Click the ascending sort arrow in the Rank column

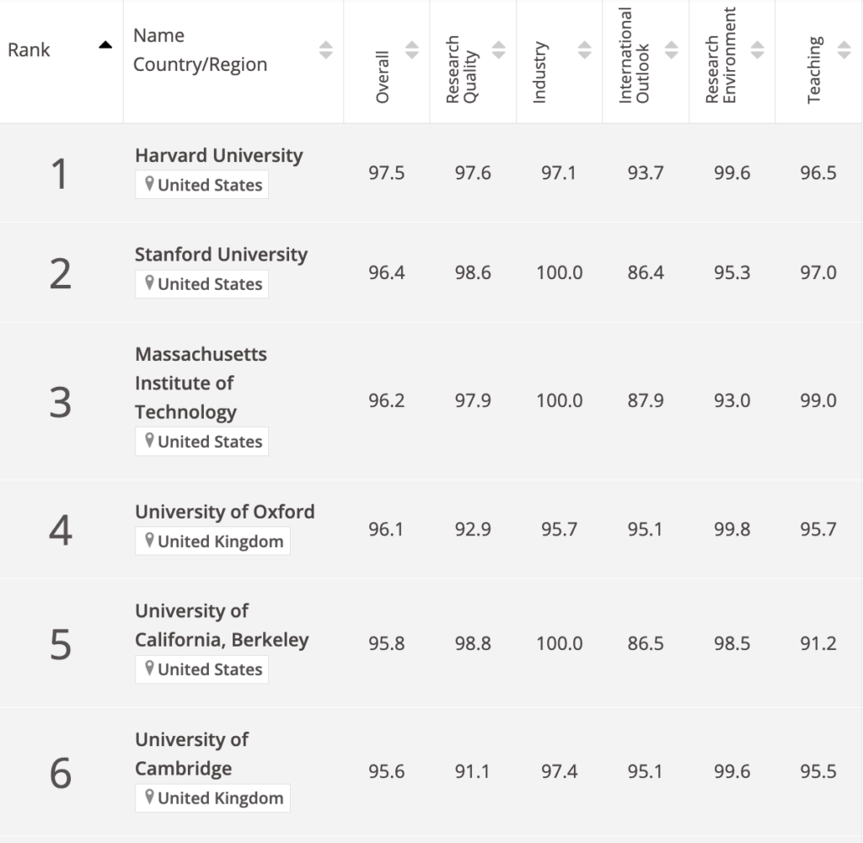tap(105, 45)
